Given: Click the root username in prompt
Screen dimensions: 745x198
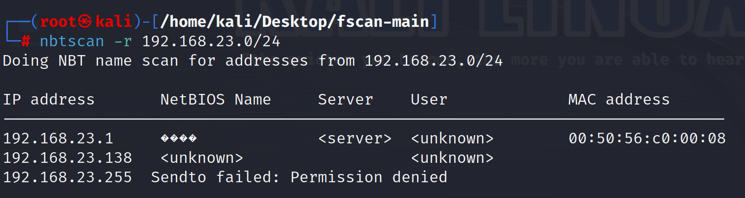Looking at the screenshot, I should 58,21.
